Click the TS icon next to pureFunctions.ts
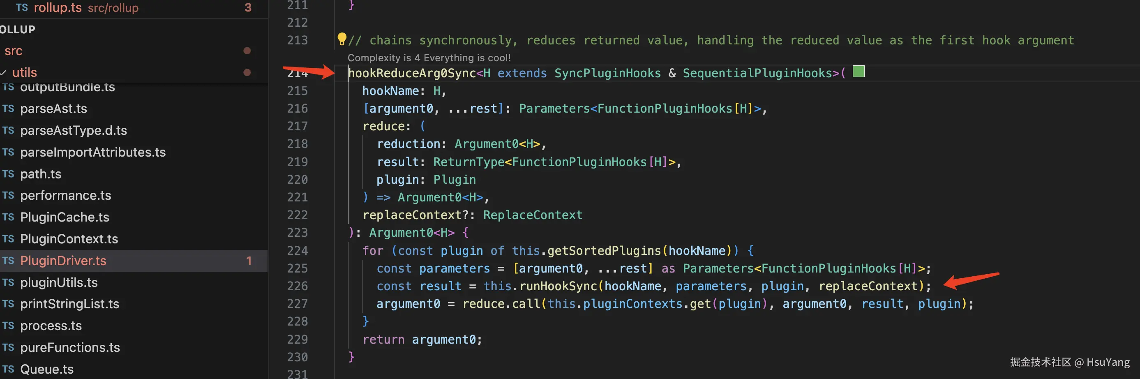The image size is (1140, 379). point(8,347)
